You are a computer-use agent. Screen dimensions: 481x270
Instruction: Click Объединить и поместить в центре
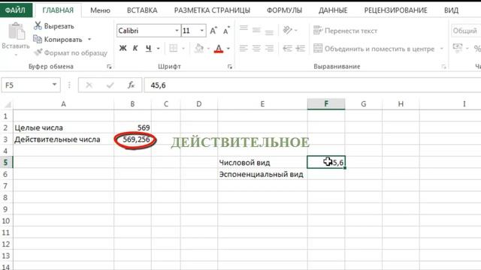pos(374,49)
